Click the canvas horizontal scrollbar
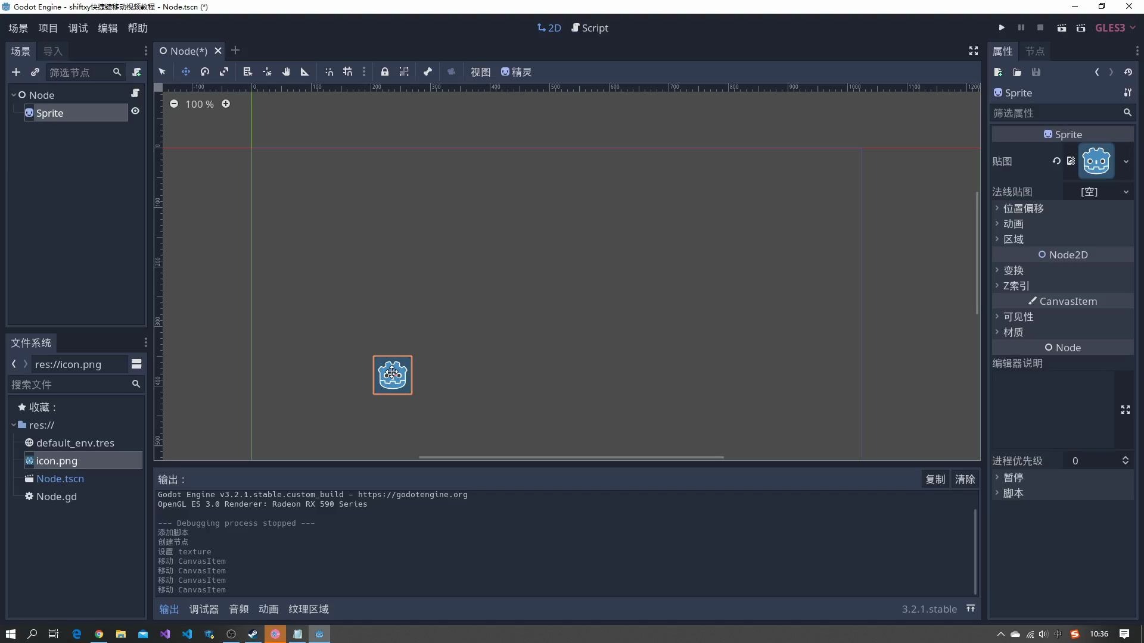Screen dimensions: 1144x643 571,457
